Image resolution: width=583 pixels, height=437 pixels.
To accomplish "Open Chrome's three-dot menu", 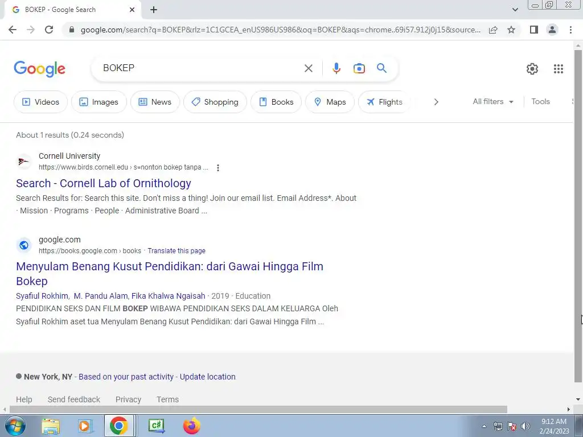I will (x=570, y=30).
